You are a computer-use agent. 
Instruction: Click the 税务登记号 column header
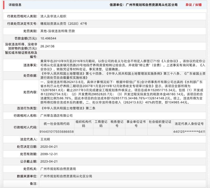(x=117, y=124)
